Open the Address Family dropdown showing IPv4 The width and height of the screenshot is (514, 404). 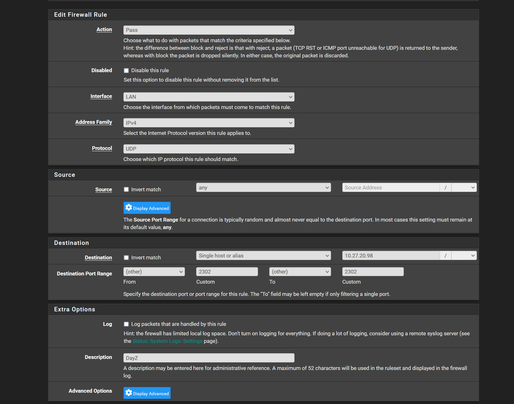coord(209,123)
